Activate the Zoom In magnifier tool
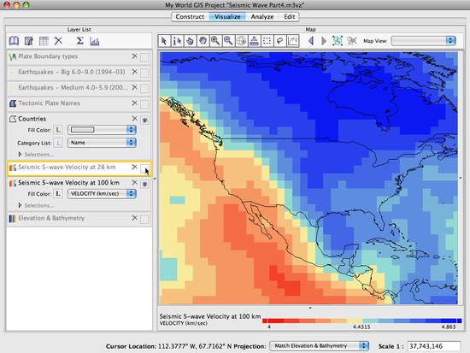 pyautogui.click(x=215, y=41)
